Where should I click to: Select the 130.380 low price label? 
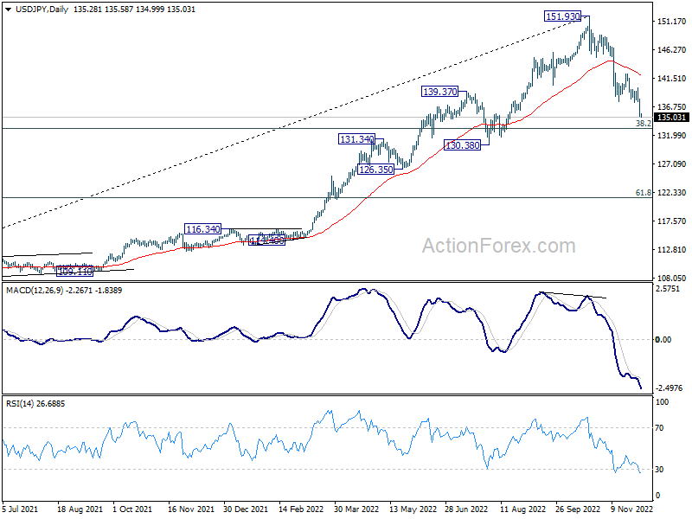click(462, 145)
